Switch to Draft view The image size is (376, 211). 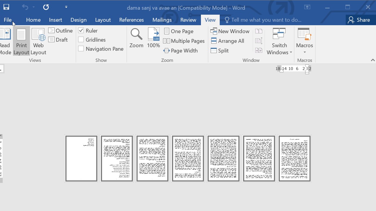tap(58, 40)
